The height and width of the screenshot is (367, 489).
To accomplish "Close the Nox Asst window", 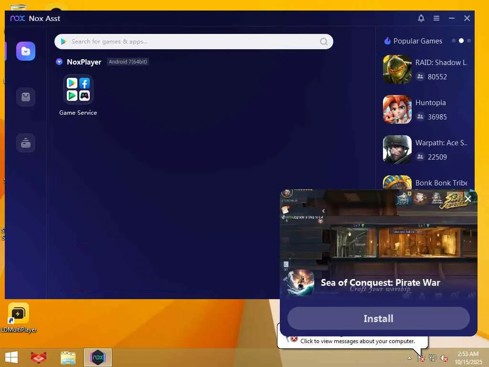I will pos(467,18).
